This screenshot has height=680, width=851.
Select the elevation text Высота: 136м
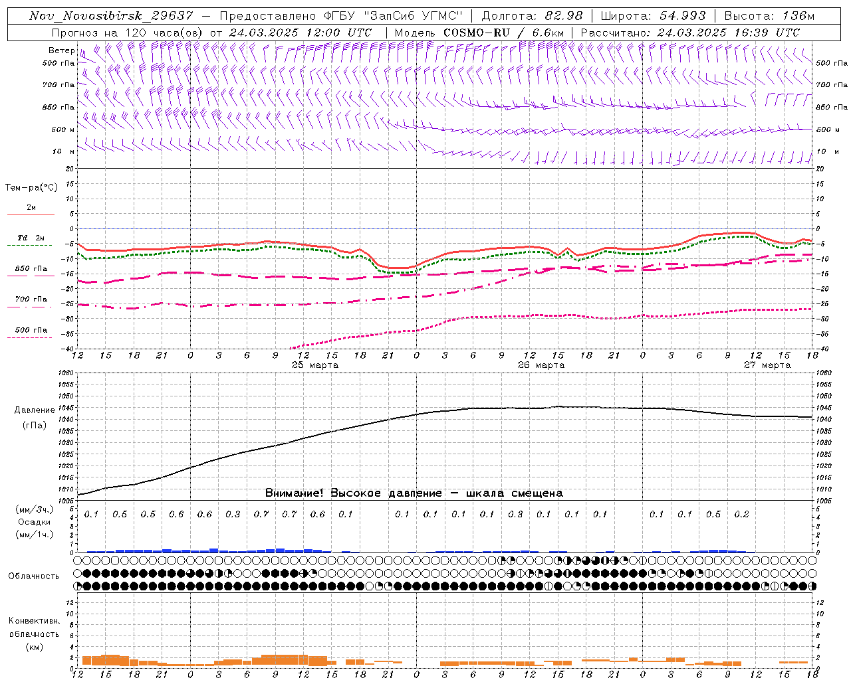tap(769, 16)
